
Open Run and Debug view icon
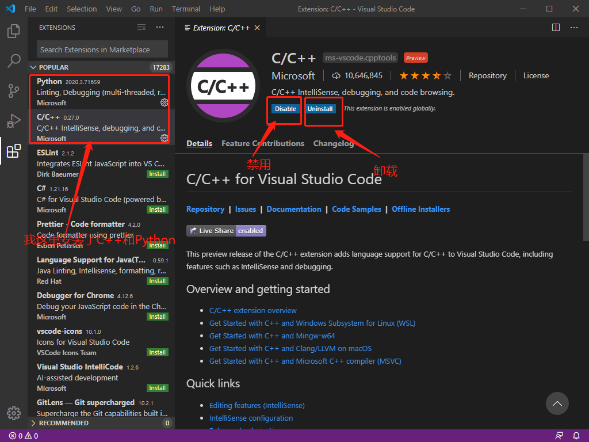coord(14,121)
